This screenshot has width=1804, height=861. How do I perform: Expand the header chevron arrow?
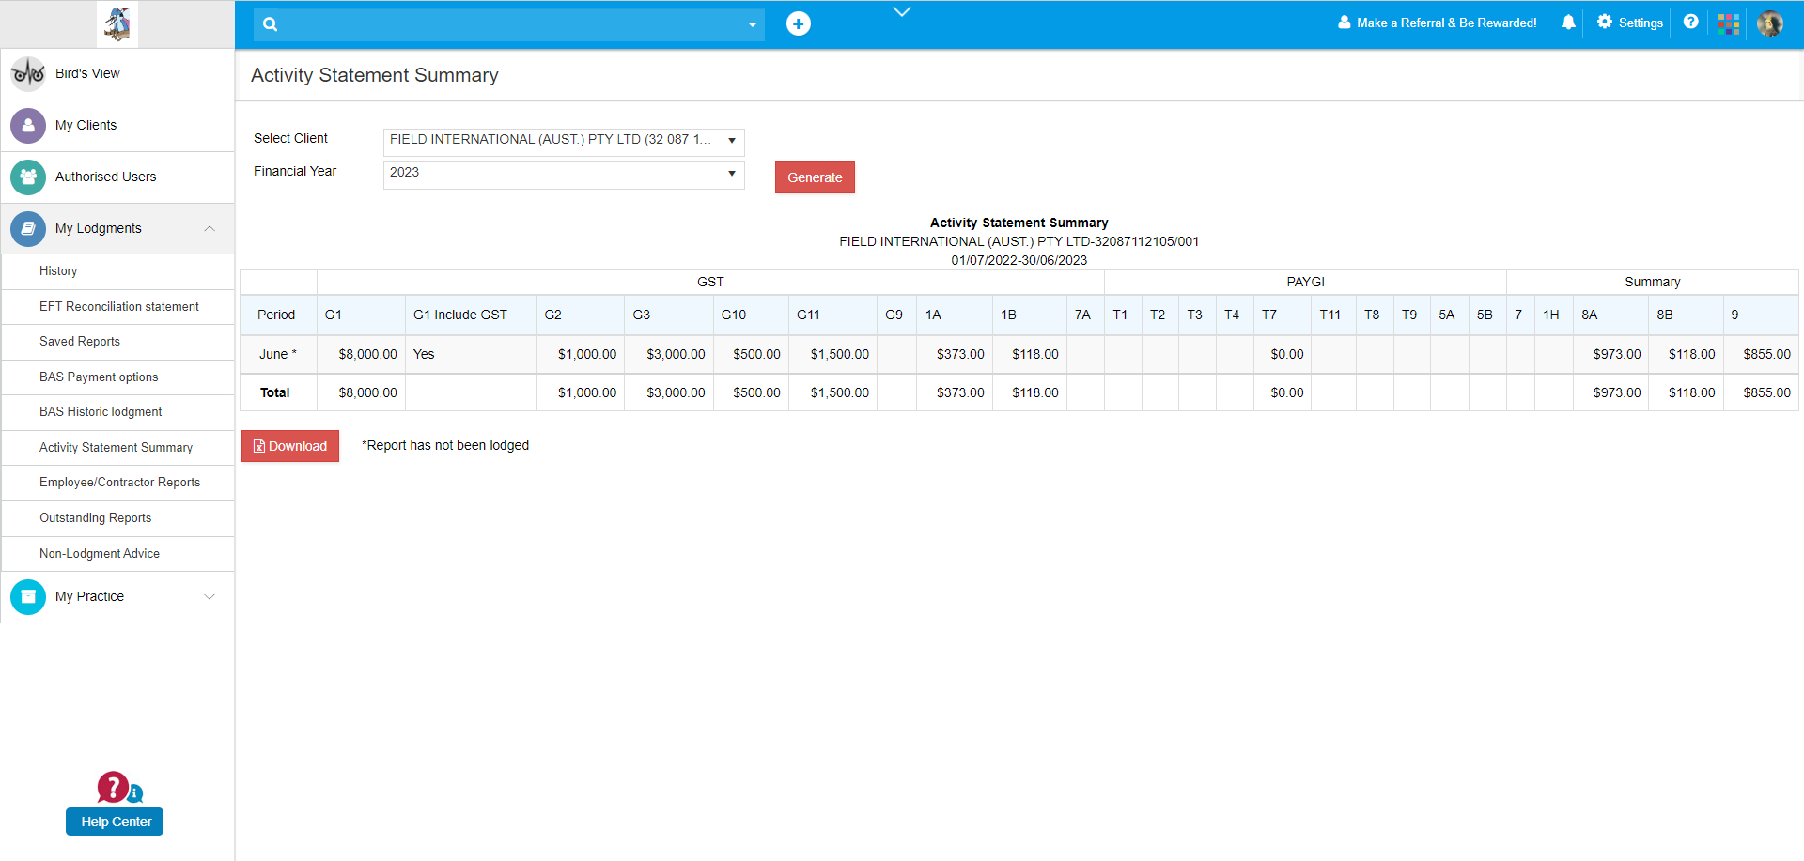pos(902,11)
